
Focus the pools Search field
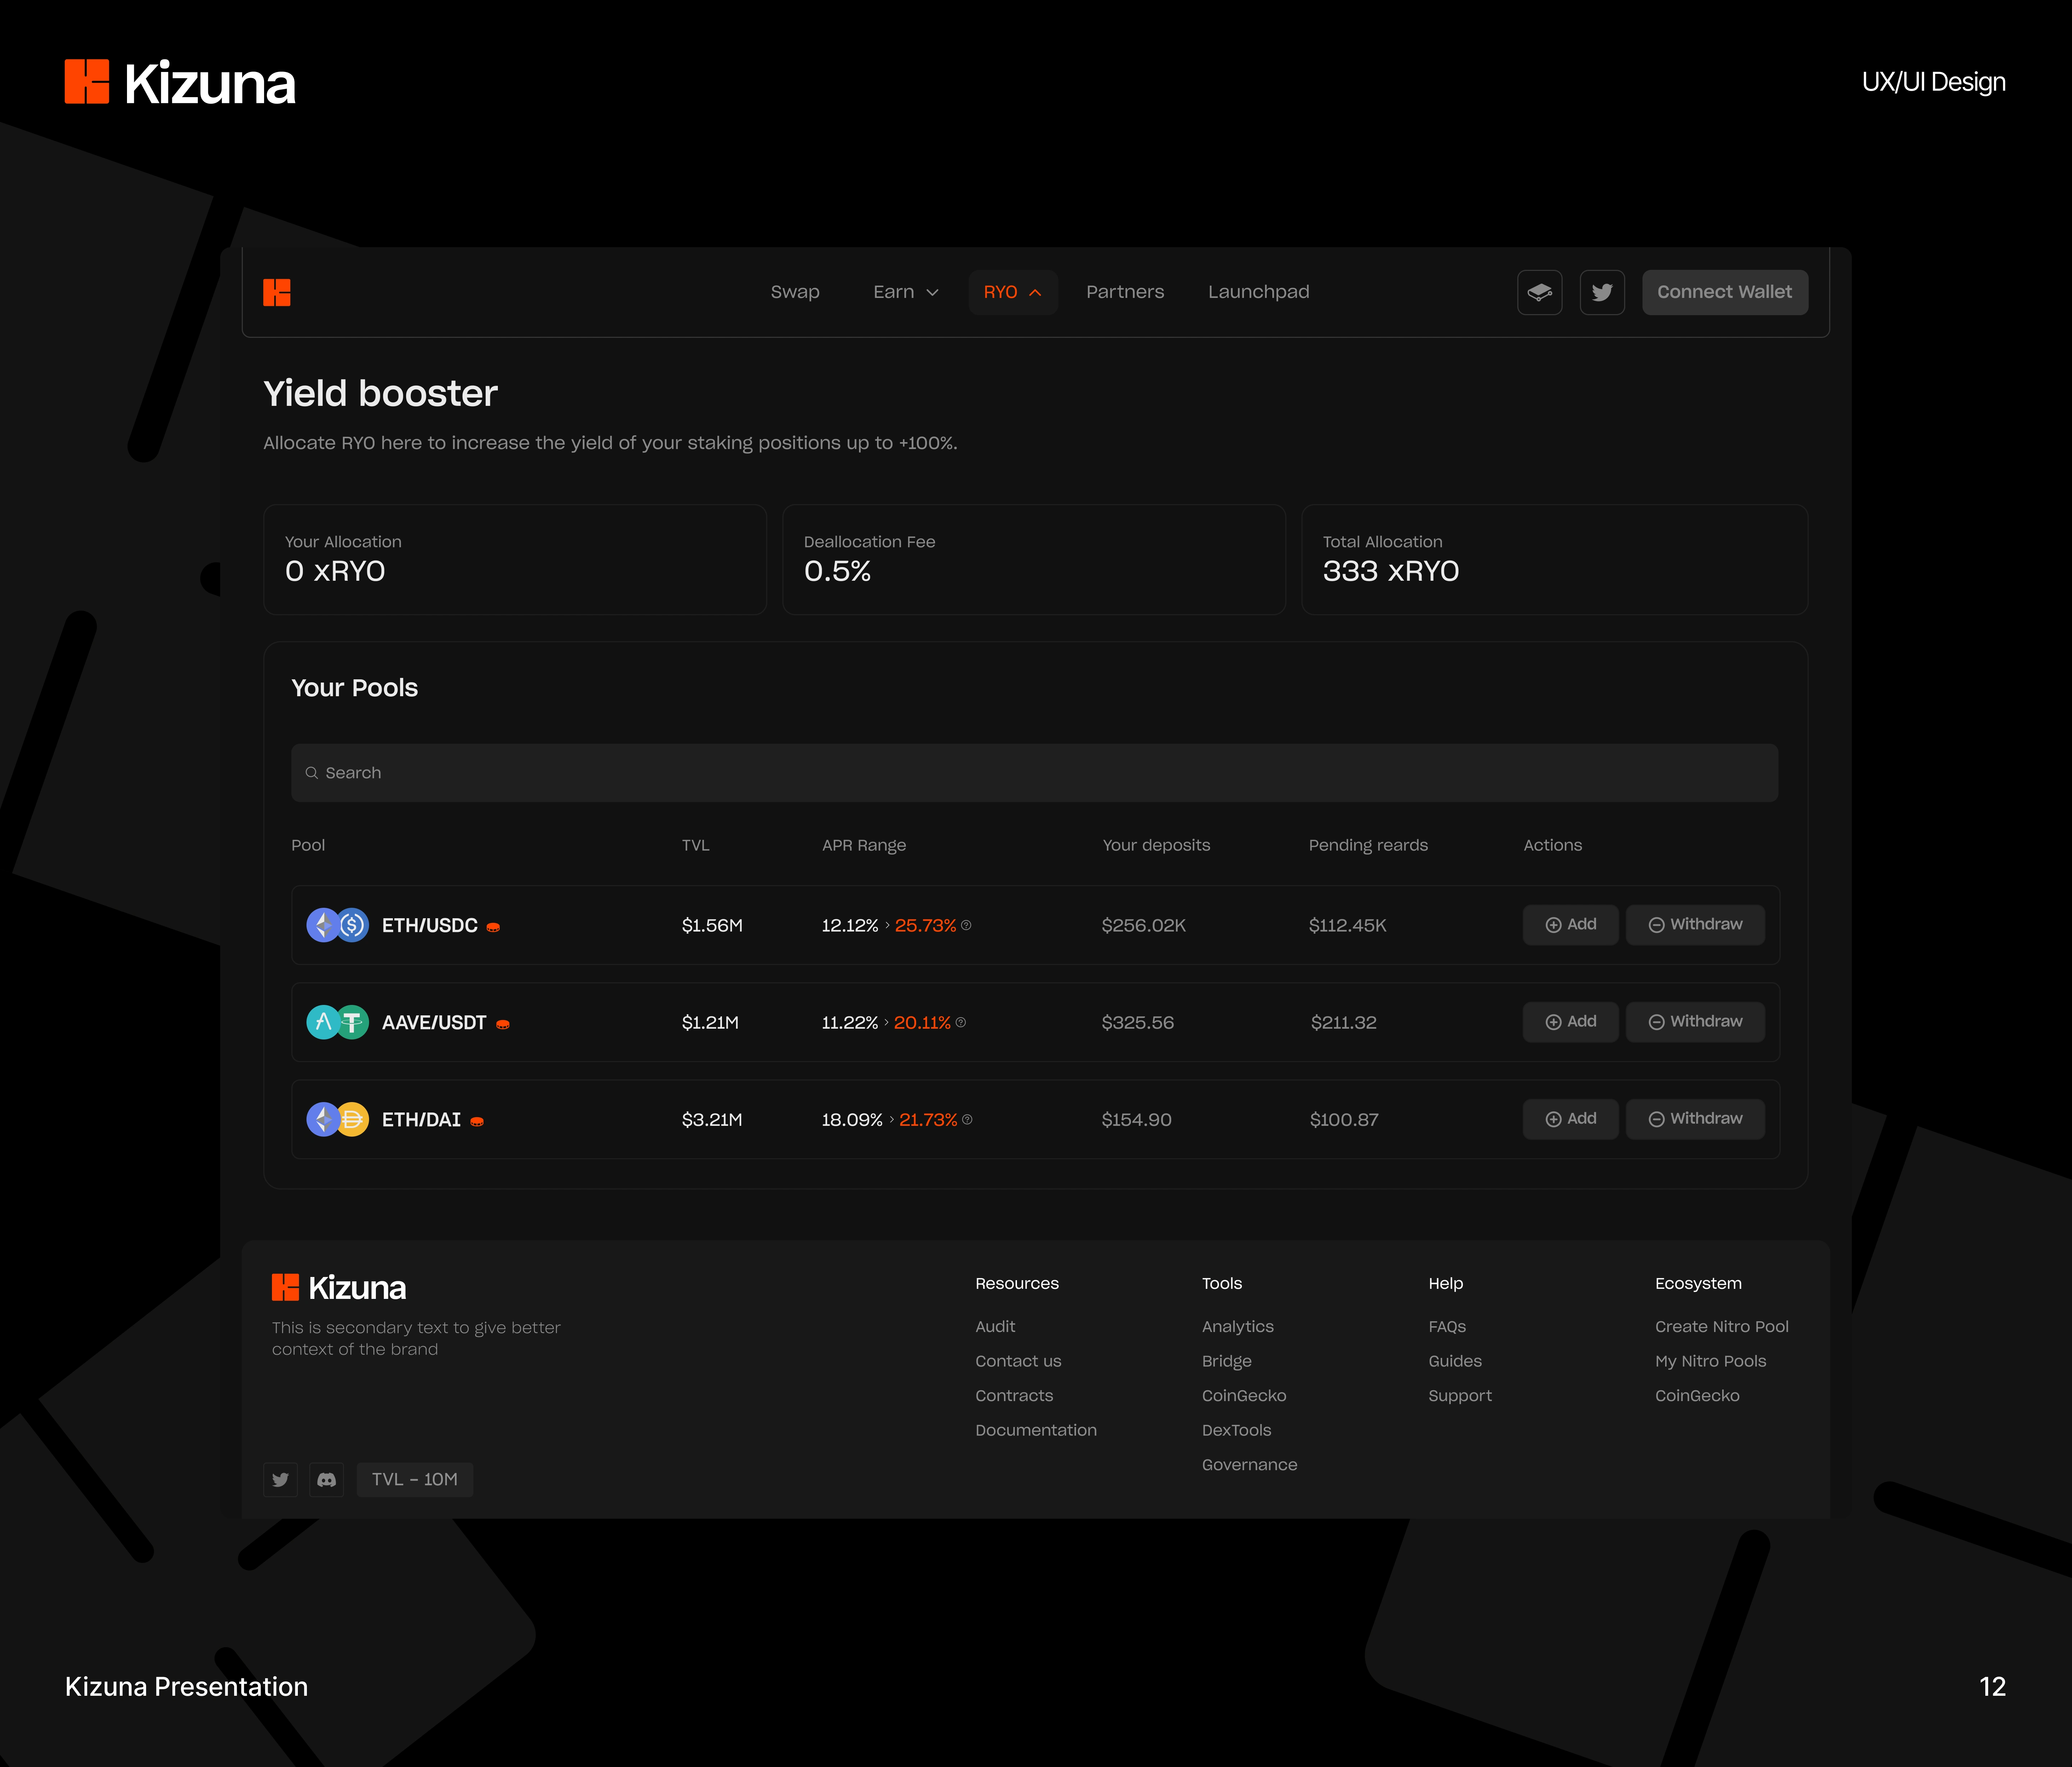click(1035, 773)
